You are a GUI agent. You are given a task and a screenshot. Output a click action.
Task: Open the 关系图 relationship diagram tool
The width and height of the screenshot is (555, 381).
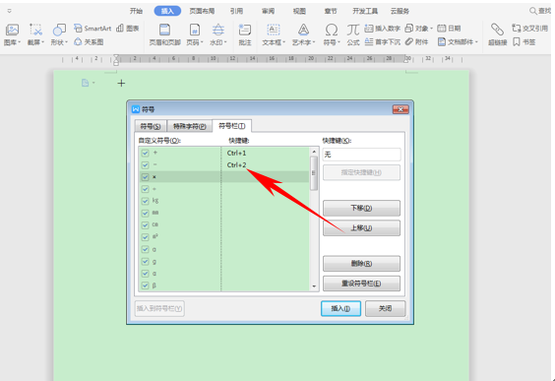[x=89, y=42]
